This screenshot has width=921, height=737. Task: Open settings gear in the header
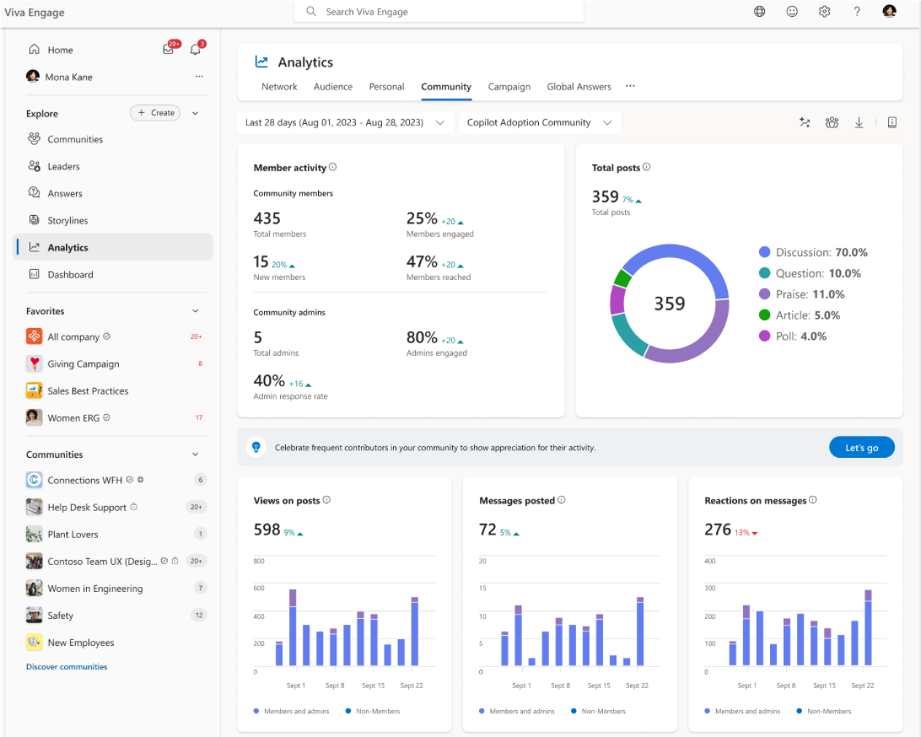coord(824,12)
